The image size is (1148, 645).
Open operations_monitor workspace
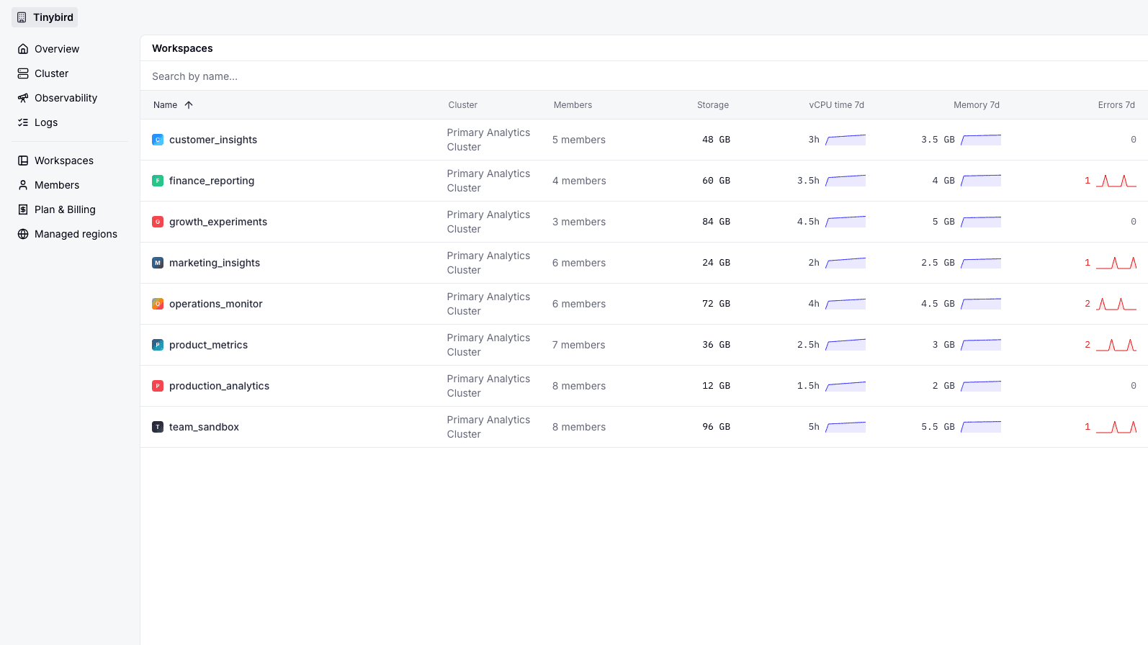(x=216, y=304)
